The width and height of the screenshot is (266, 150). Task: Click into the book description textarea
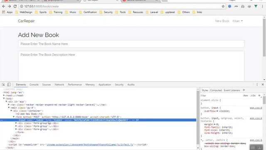[131, 66]
